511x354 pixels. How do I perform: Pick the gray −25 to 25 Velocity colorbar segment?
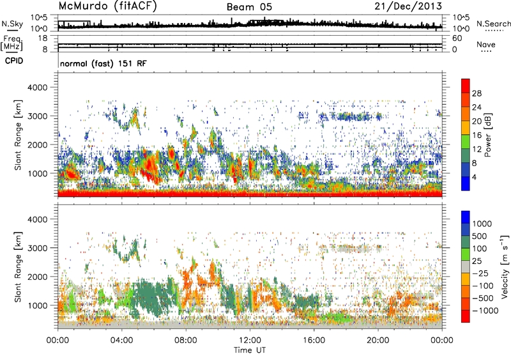[x=466, y=266]
